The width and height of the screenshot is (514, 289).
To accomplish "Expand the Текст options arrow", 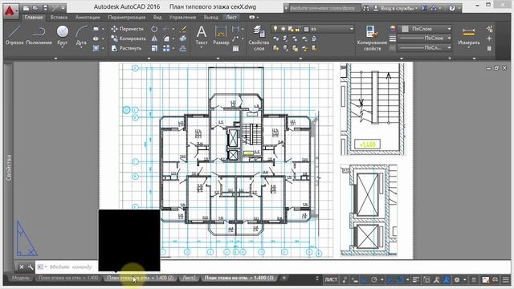I will [202, 47].
